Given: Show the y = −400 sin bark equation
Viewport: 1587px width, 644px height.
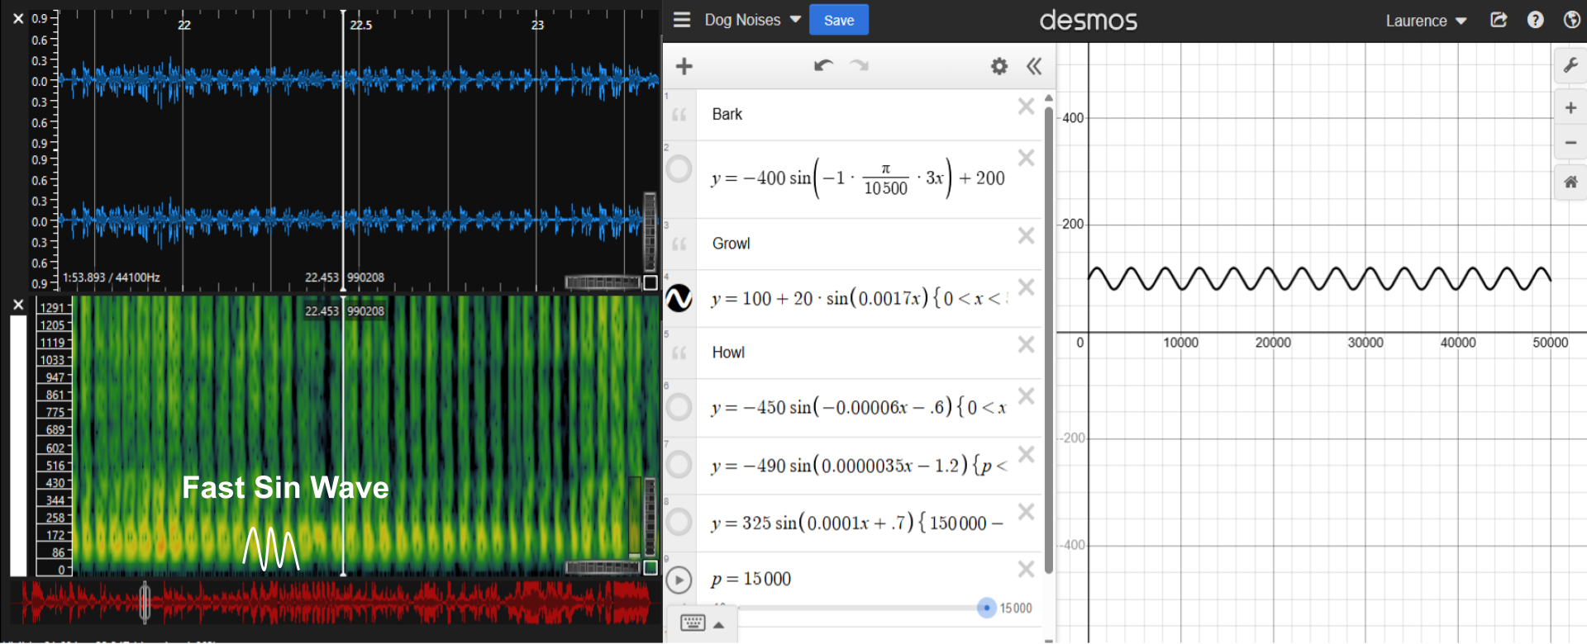Looking at the screenshot, I should [679, 169].
